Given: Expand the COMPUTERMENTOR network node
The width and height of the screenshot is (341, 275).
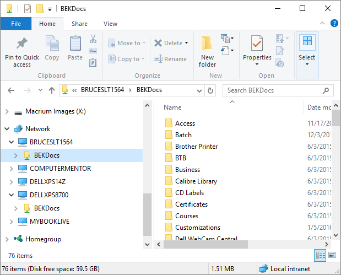Looking at the screenshot, I should (x=13, y=169).
